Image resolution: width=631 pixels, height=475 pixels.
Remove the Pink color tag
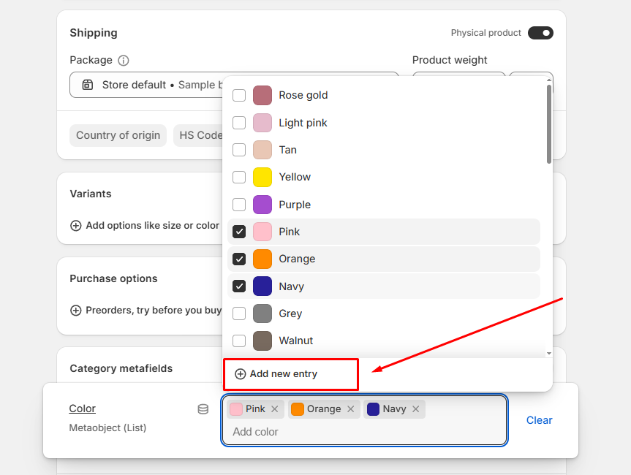[x=275, y=409]
